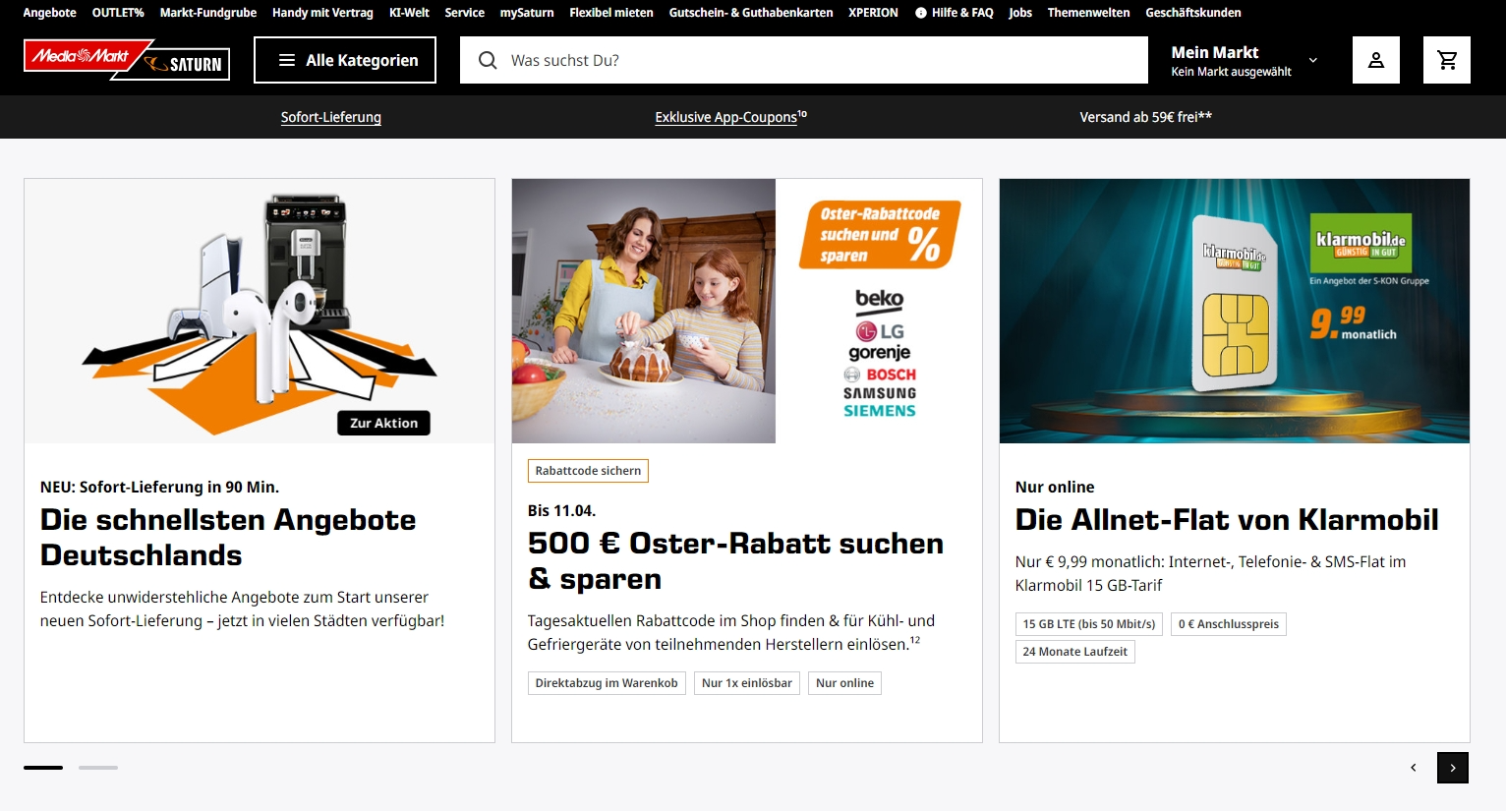Screen dimensions: 1506x811
Task: Go to next carousel slide arrow
Action: click(x=1452, y=768)
